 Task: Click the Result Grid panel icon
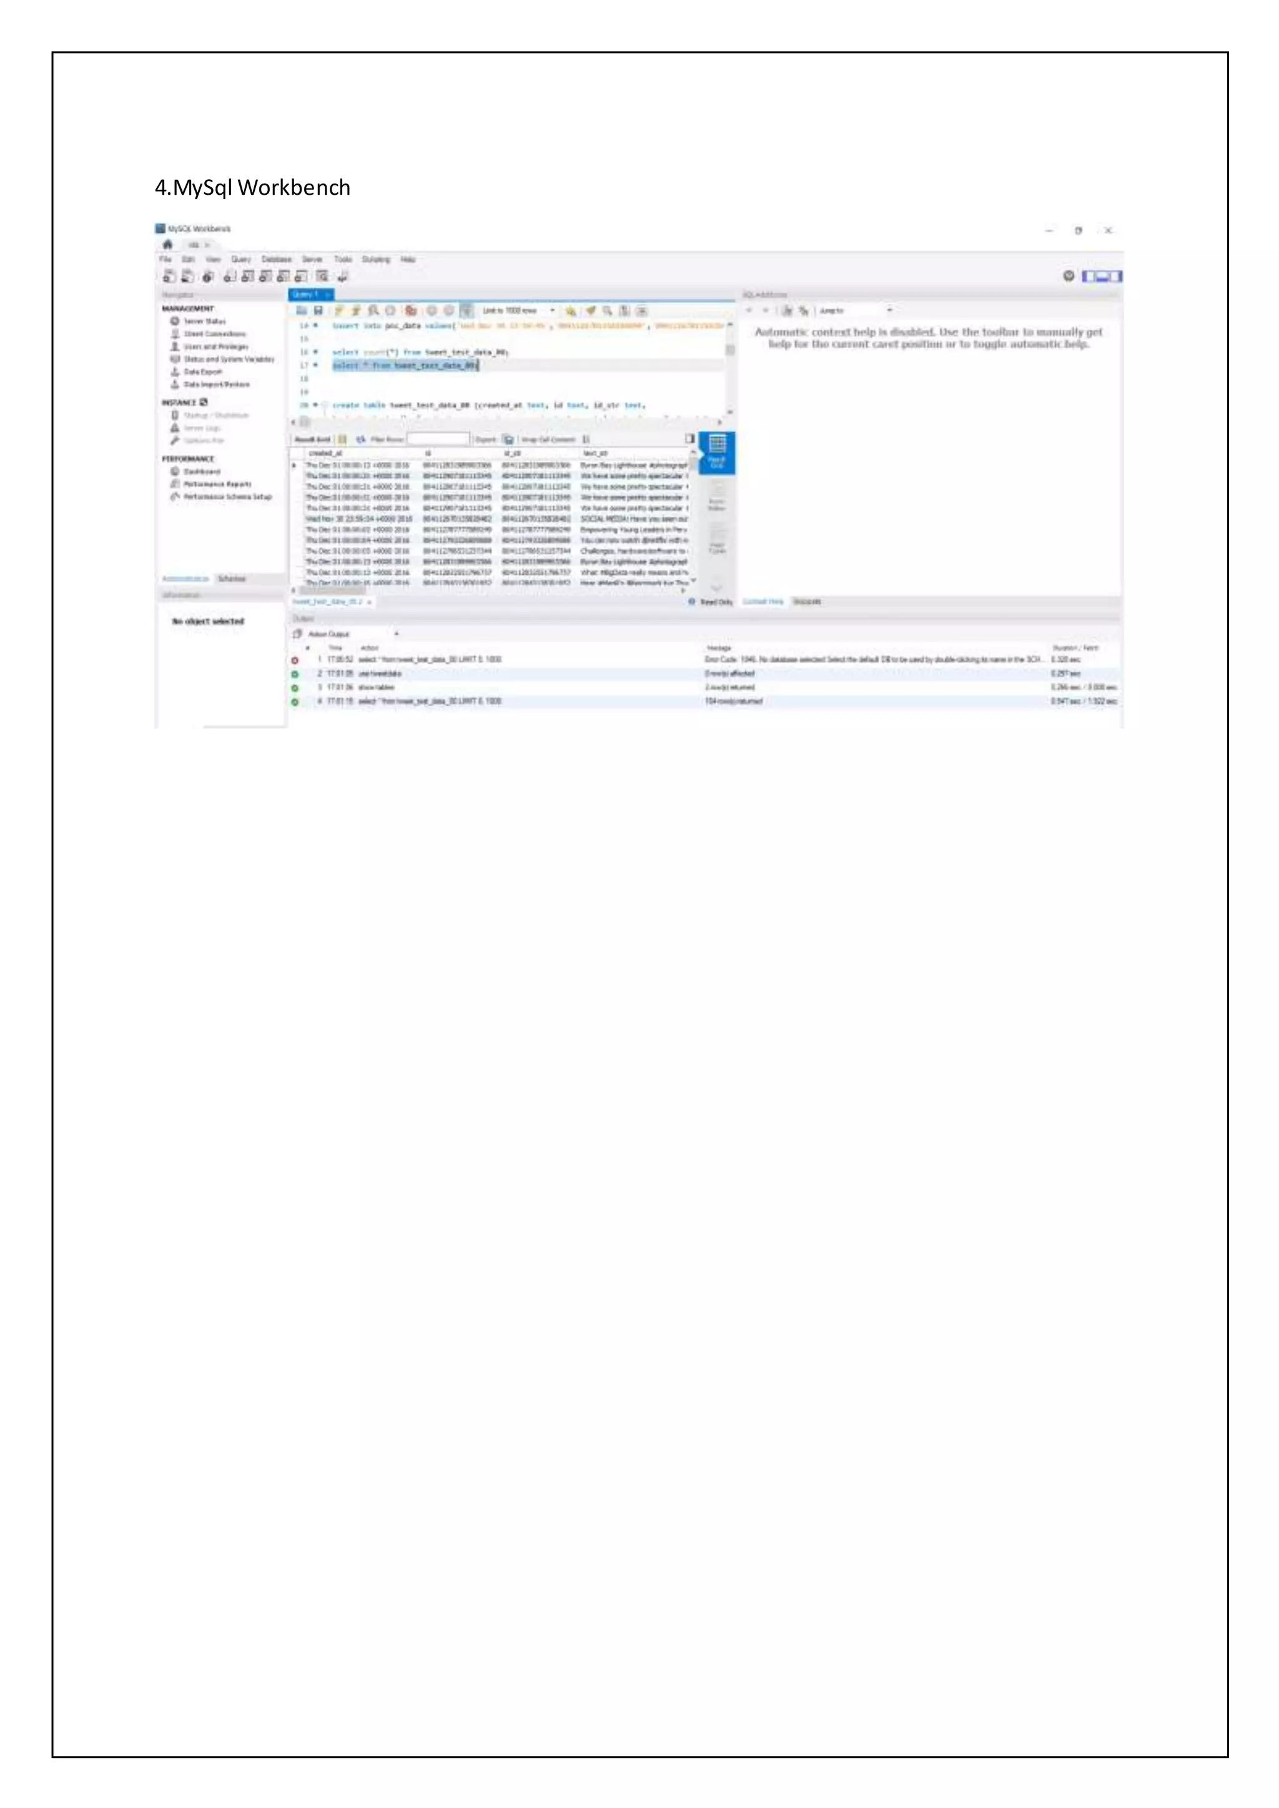coord(717,451)
